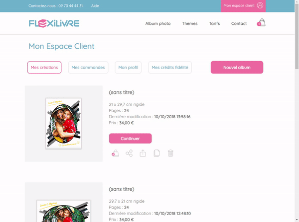299x222 pixels.
Task: Open the landscape album cover thumbnail
Action: pyautogui.click(x=63, y=211)
